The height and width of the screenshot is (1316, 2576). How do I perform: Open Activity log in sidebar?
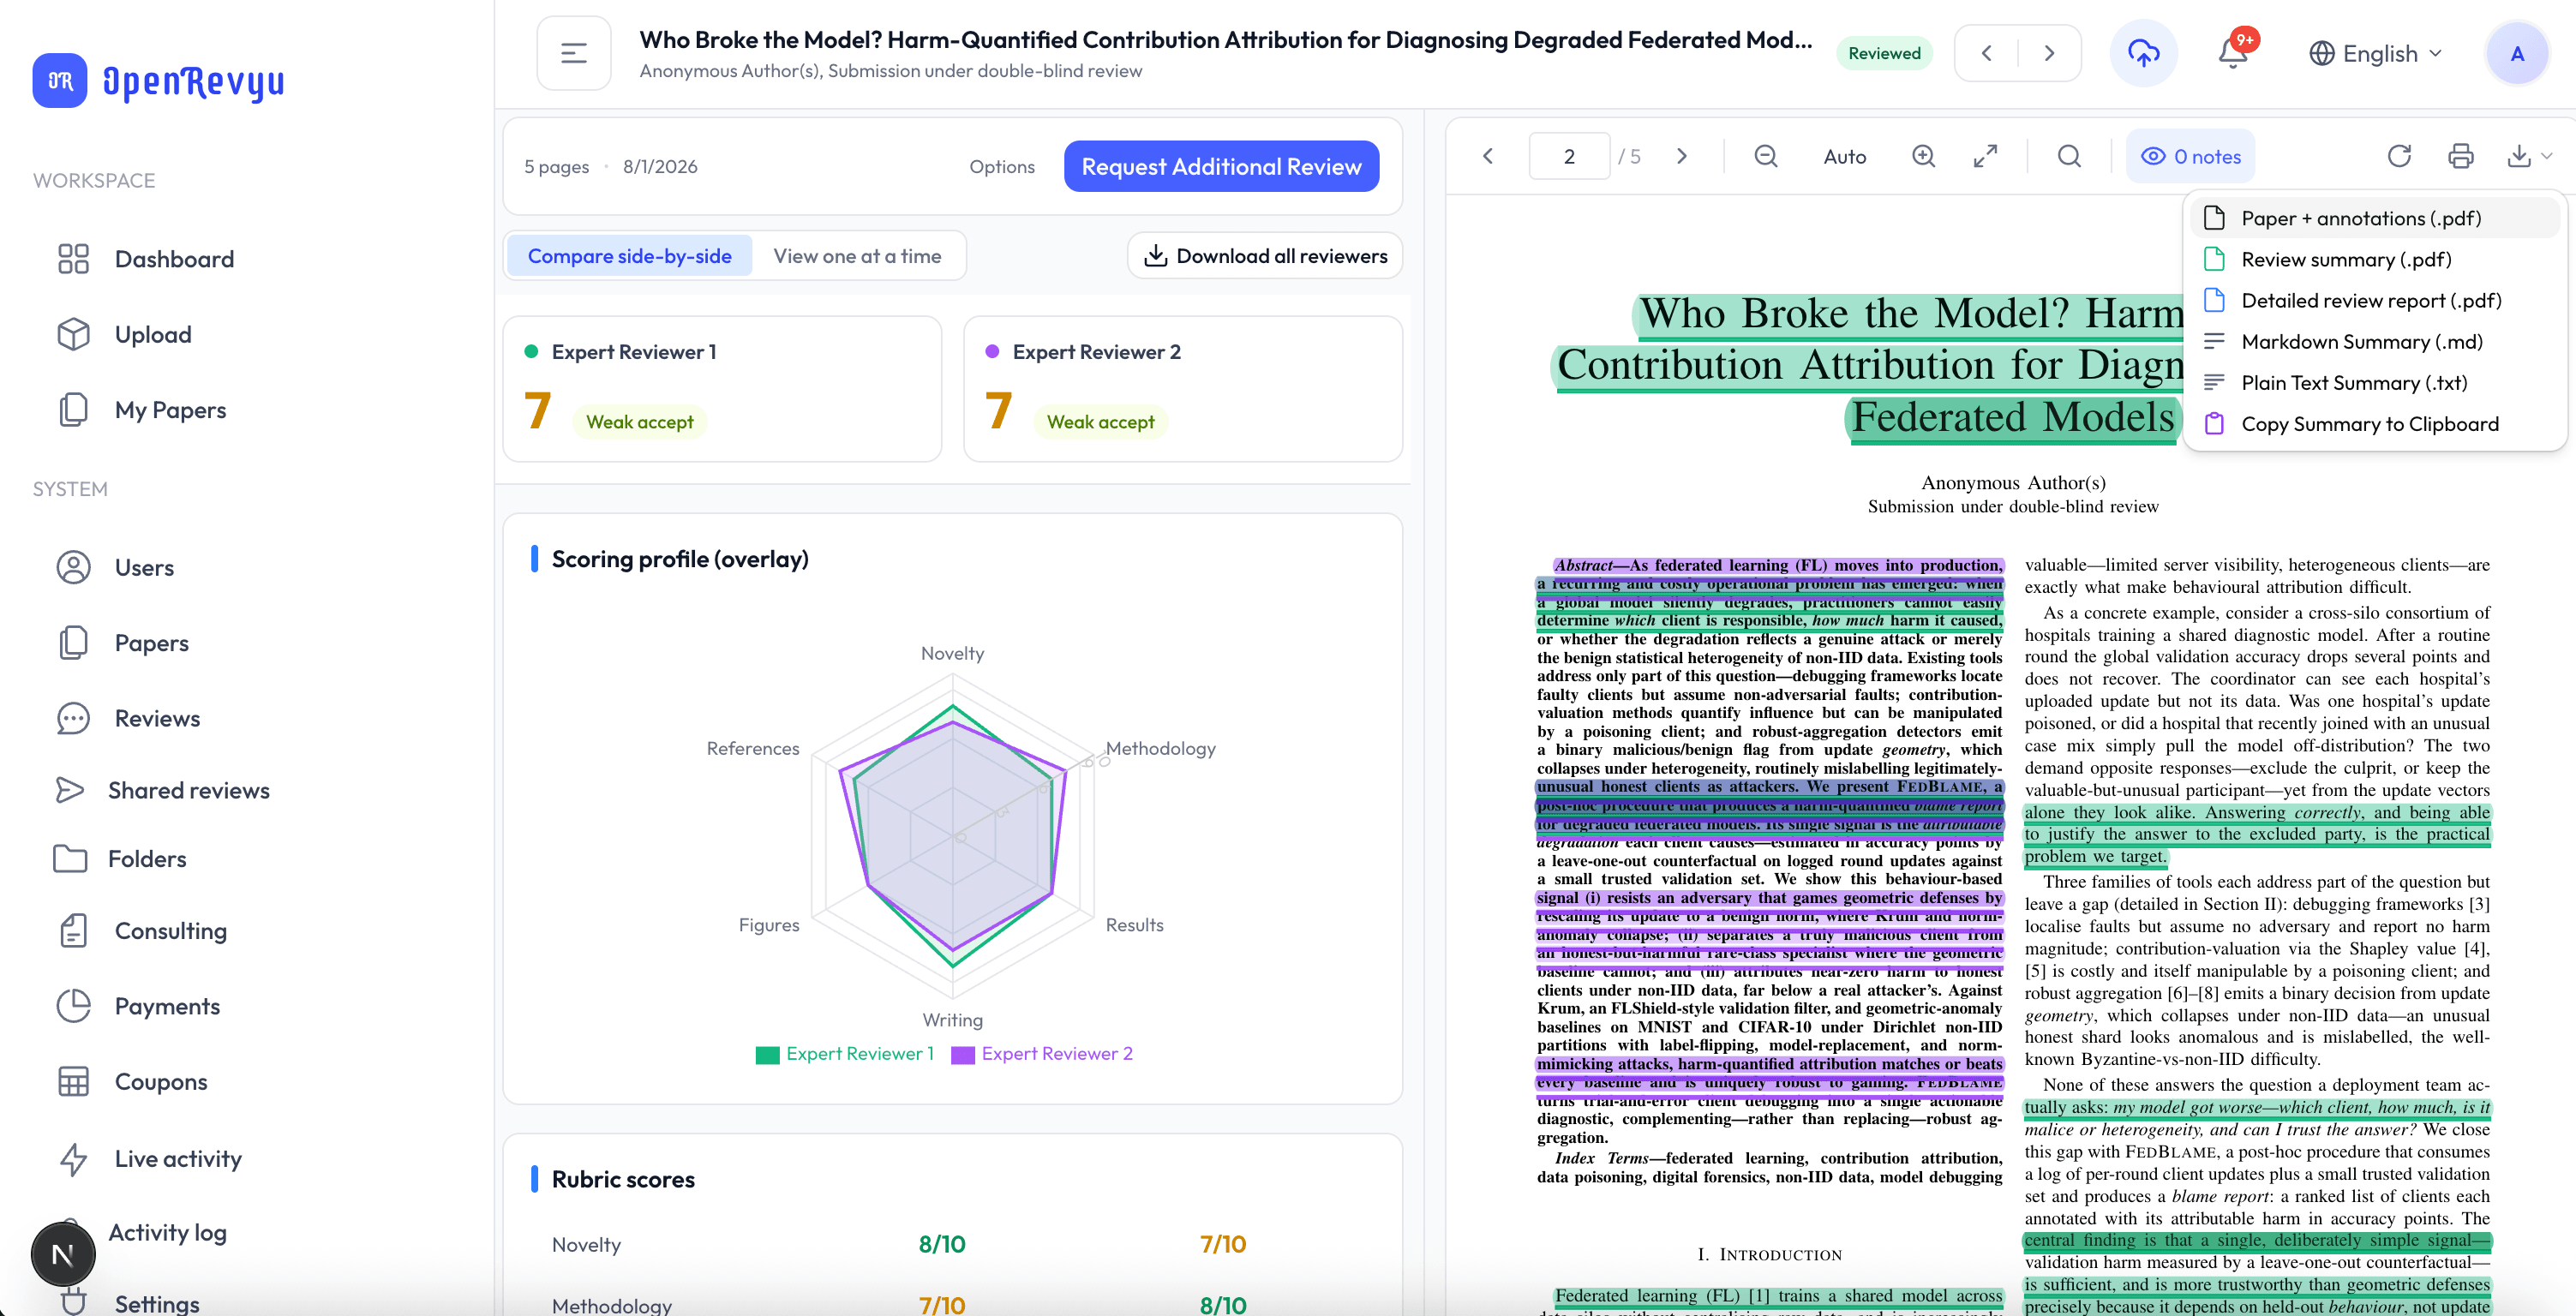coord(167,1232)
